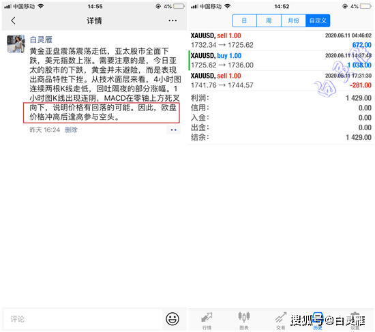The width and height of the screenshot is (375, 332).
Task: Open the 图表 chart tab icon
Action: (243, 320)
